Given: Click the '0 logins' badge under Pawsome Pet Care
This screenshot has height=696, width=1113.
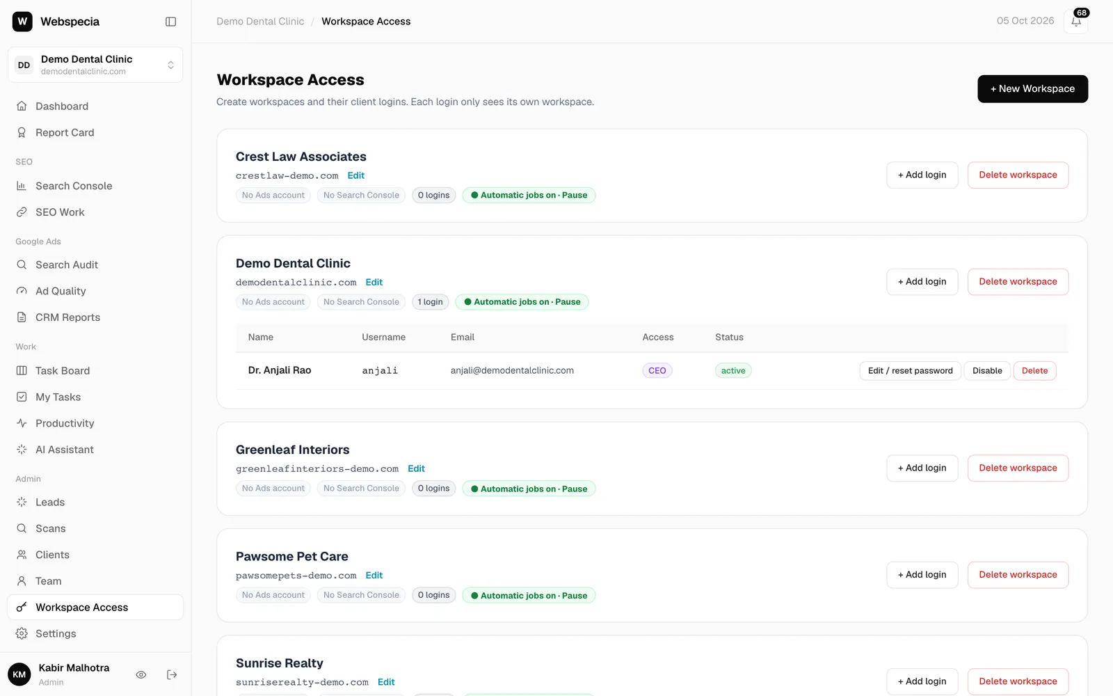Looking at the screenshot, I should 434,596.
